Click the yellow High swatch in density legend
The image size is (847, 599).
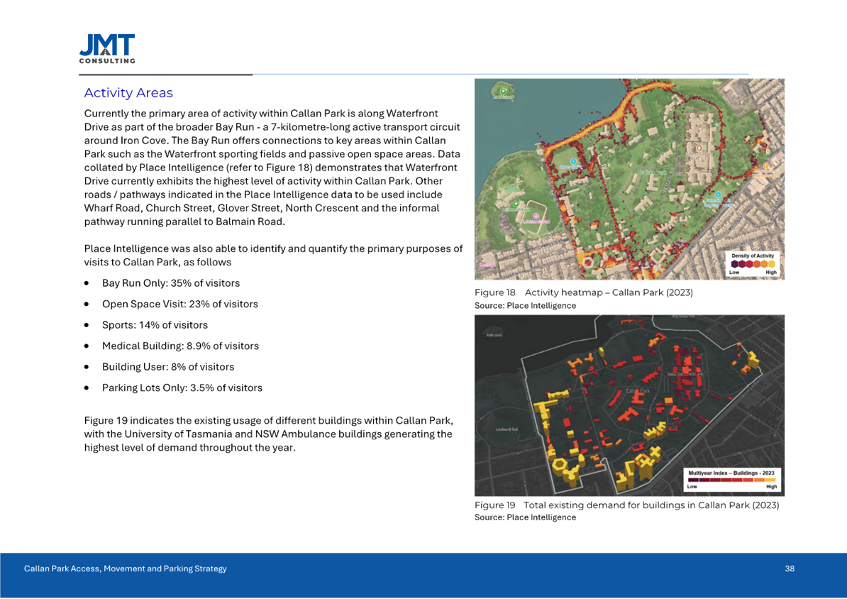tap(771, 265)
